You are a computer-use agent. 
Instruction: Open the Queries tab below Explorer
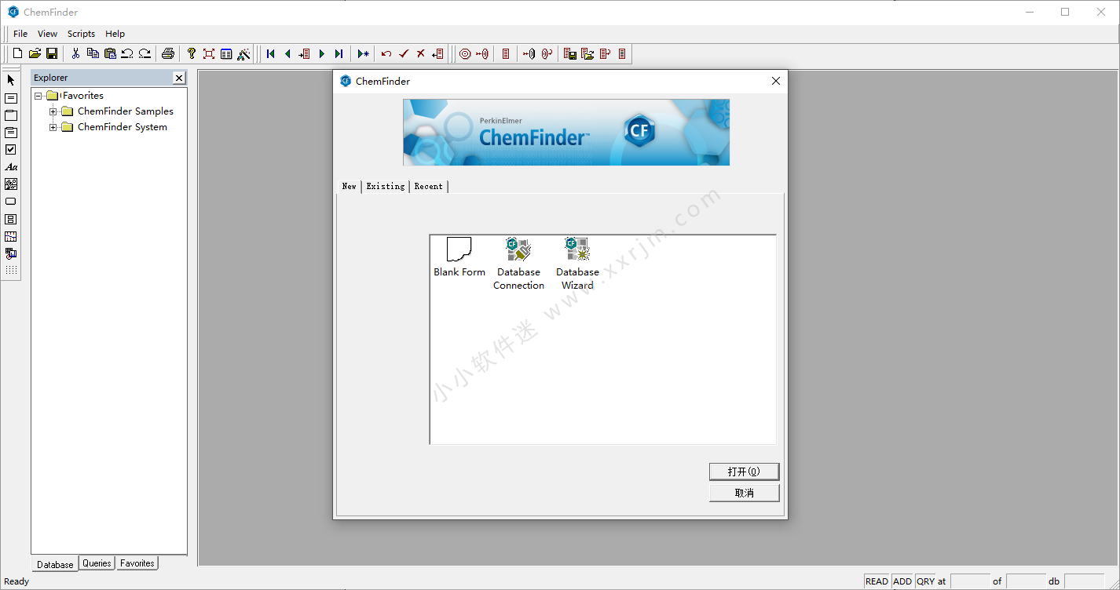[x=97, y=563]
